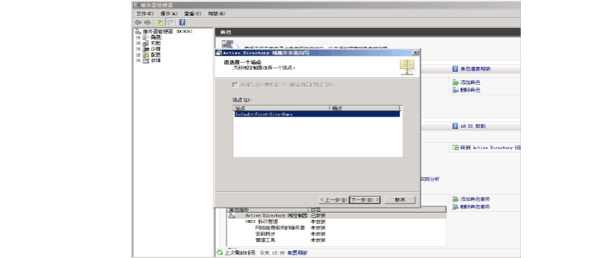Image resolution: width=616 pixels, height=258 pixels.
Task: Expand the 存储 tree node
Action: tap(138, 61)
